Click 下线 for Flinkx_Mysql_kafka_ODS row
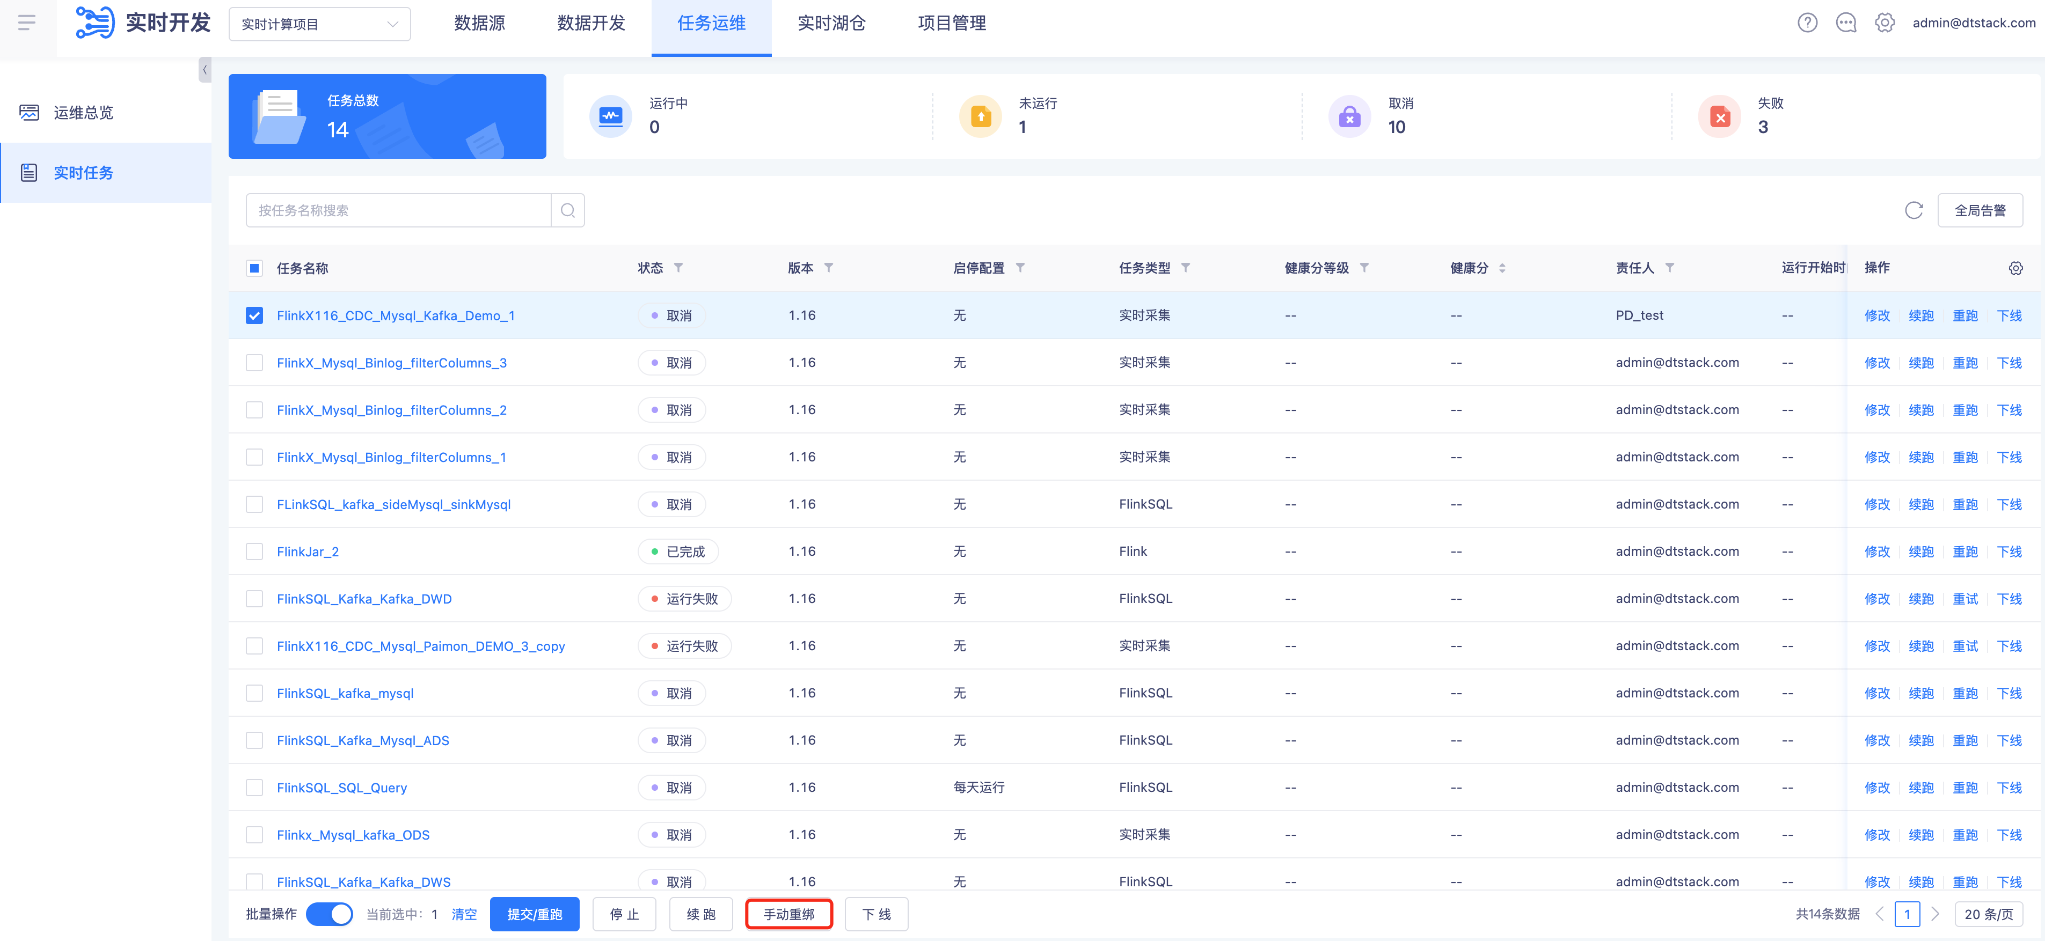This screenshot has height=941, width=2045. pos(2010,835)
